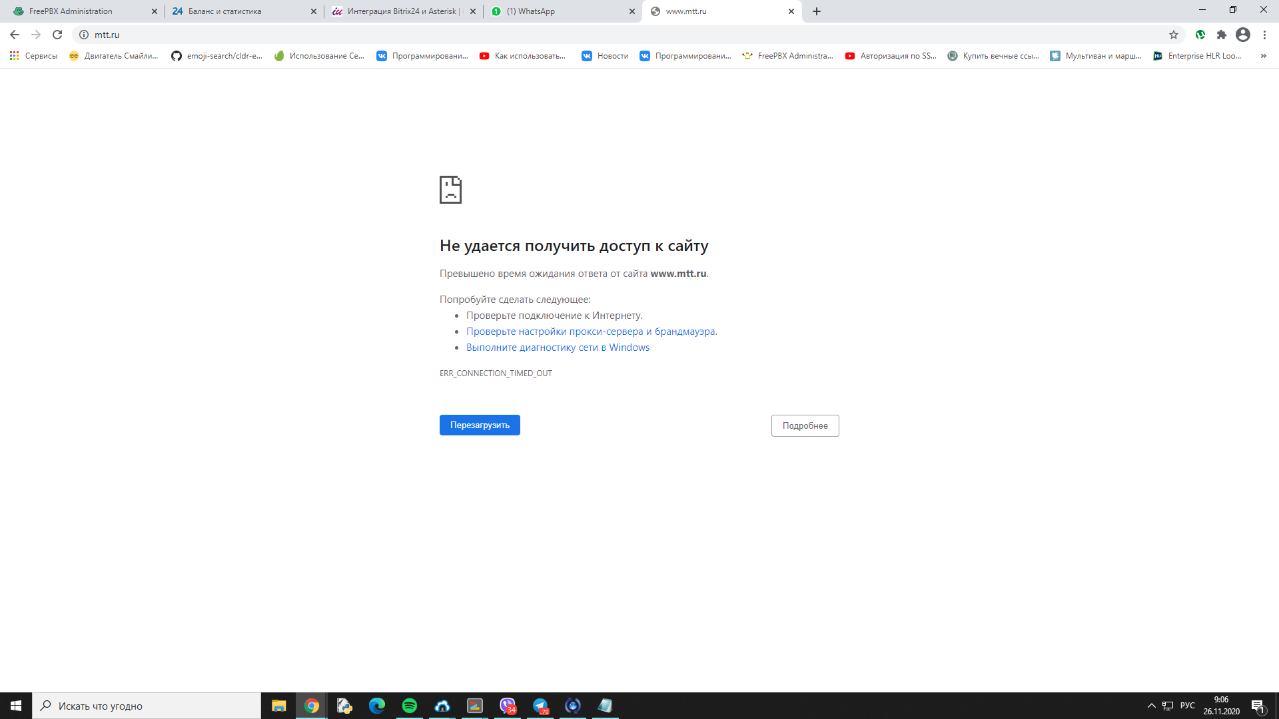Open the terminal-style app with arrow icon

click(x=474, y=706)
